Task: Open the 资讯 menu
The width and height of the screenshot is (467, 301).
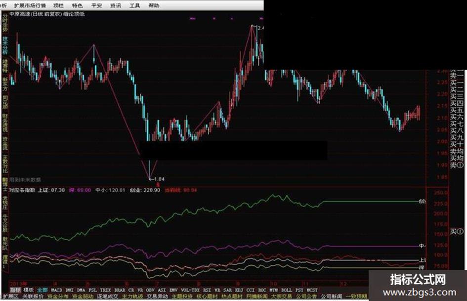Action: [115, 5]
